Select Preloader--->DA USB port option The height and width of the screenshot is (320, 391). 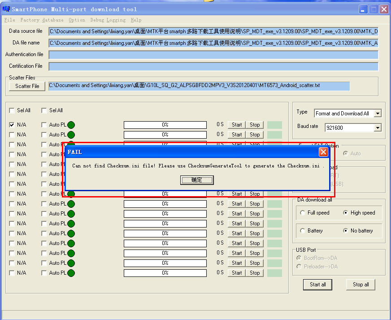(x=299, y=267)
